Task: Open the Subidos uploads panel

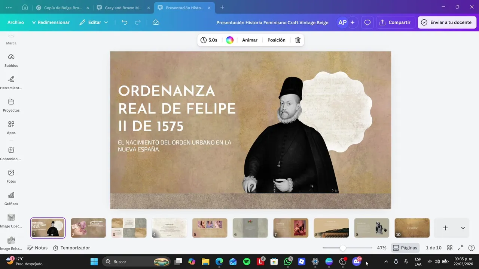Action: (11, 60)
